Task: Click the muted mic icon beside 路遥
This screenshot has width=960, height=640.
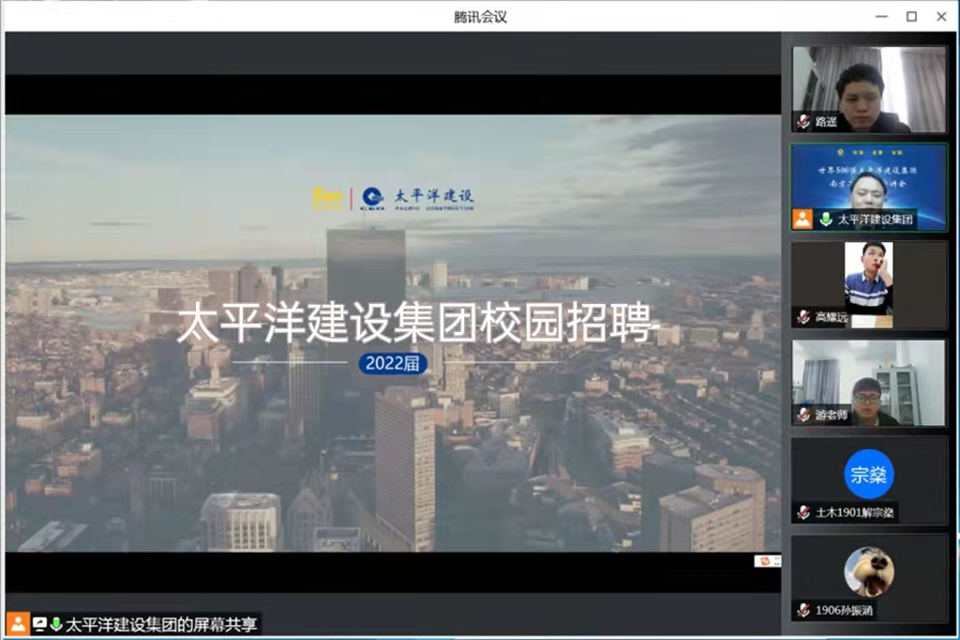Action: click(803, 122)
